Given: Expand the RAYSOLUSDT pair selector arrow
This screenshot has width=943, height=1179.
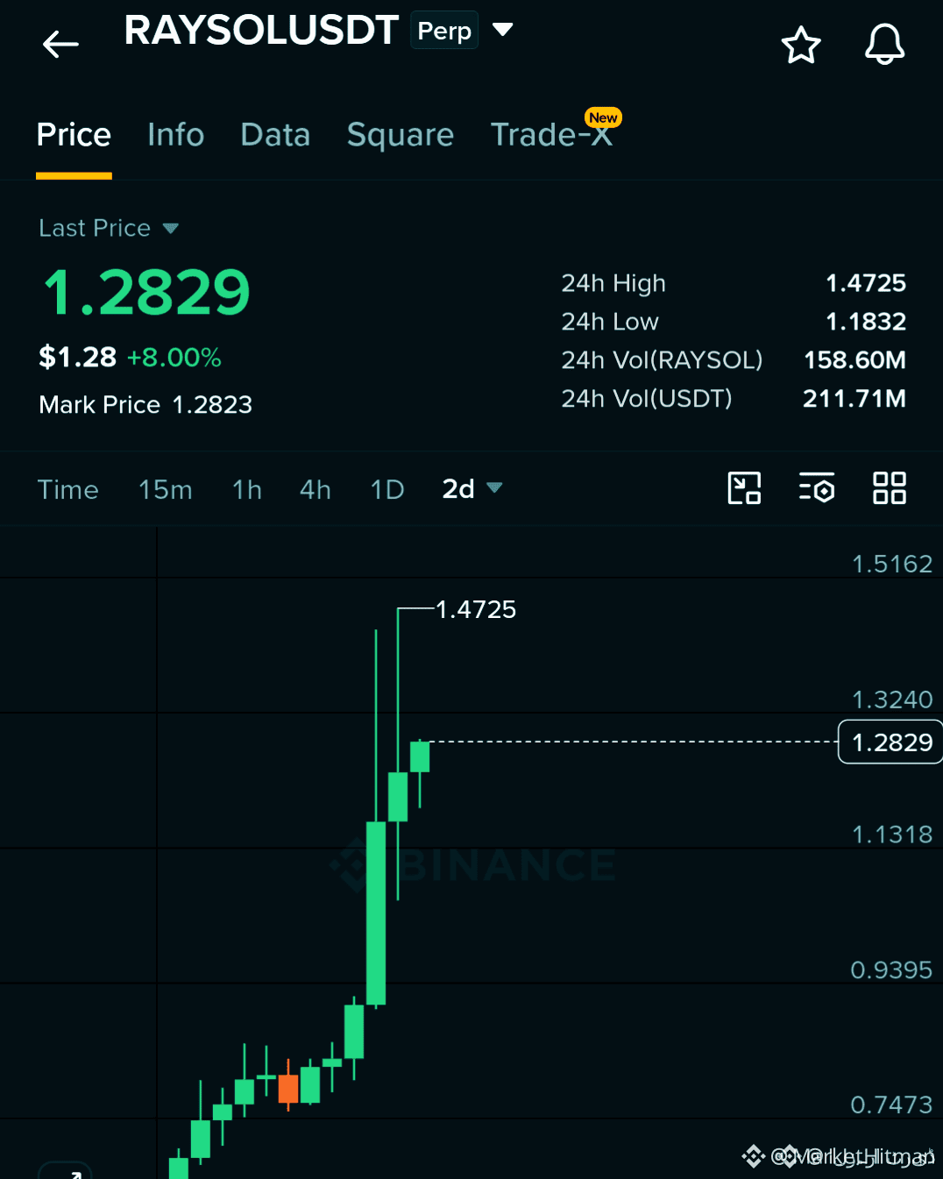Looking at the screenshot, I should [x=502, y=30].
